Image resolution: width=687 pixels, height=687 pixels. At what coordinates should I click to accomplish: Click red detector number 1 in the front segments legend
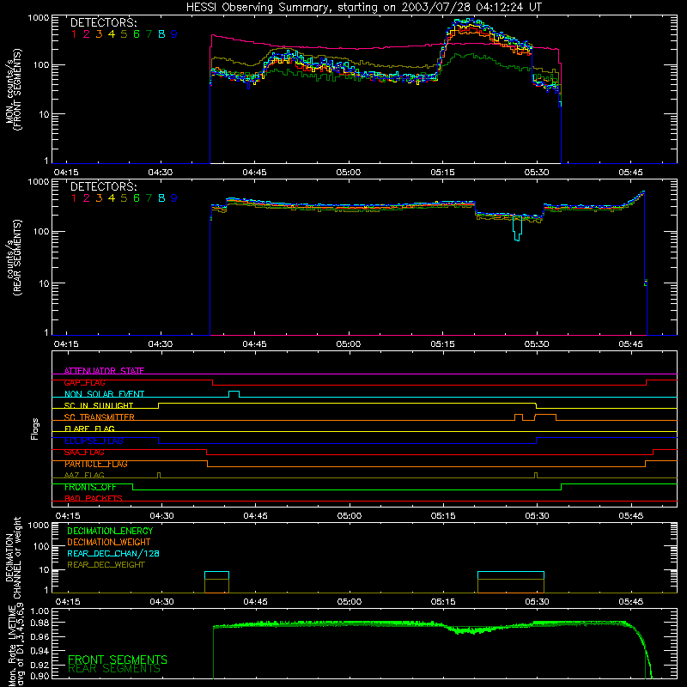[74, 34]
